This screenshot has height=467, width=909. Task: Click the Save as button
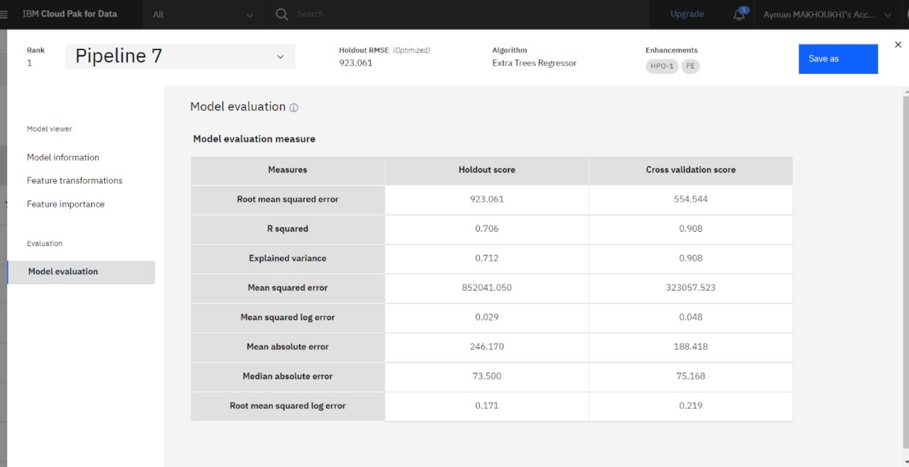coord(837,59)
